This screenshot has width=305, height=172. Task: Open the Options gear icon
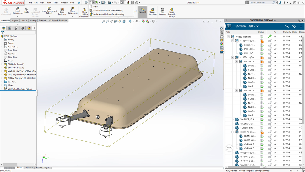coord(137,3)
